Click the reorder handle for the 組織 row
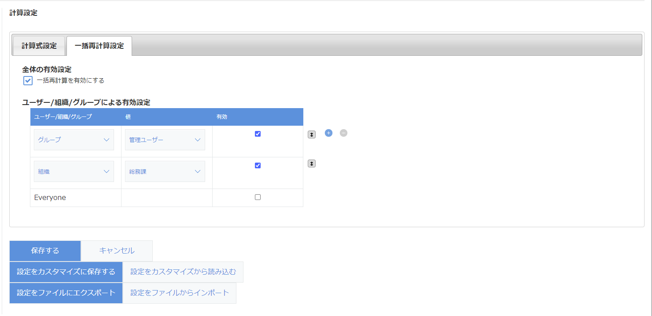This screenshot has height=316, width=652. 312,164
